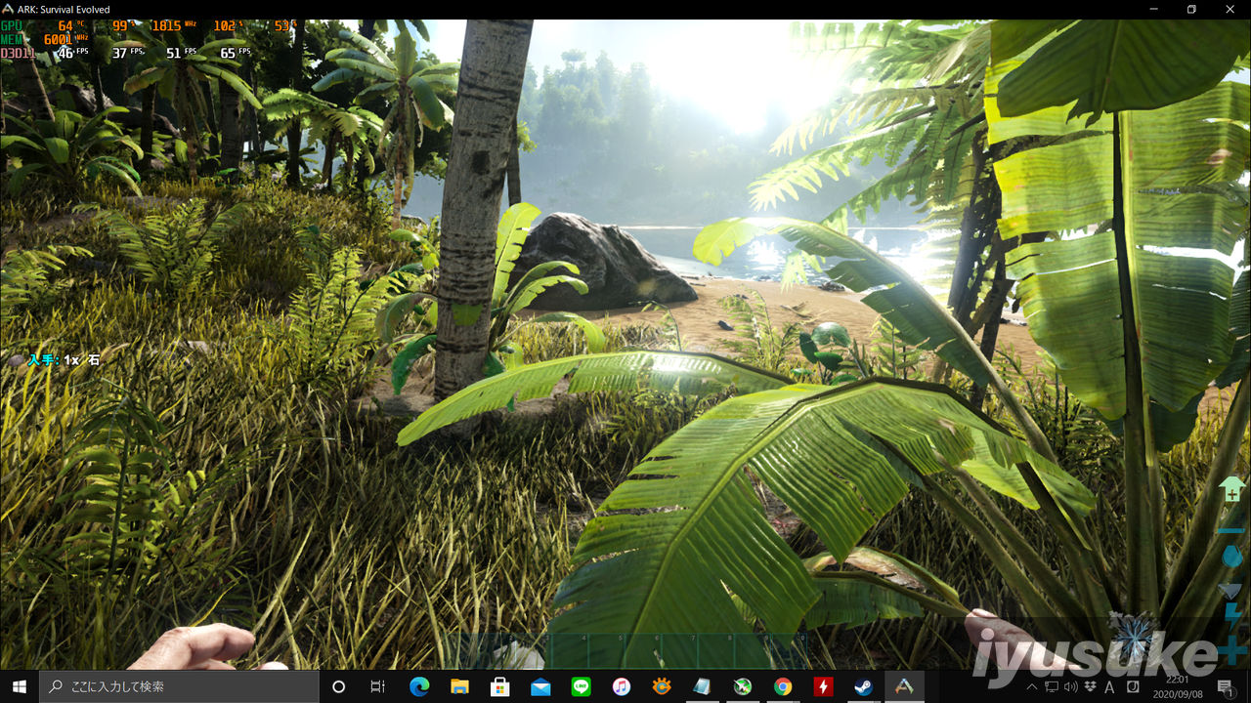Click the food status icon
This screenshot has width=1251, height=703.
pos(1229,591)
